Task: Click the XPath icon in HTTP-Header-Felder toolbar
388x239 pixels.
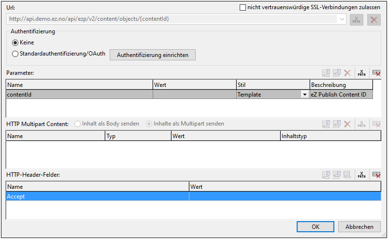Action: (361, 175)
